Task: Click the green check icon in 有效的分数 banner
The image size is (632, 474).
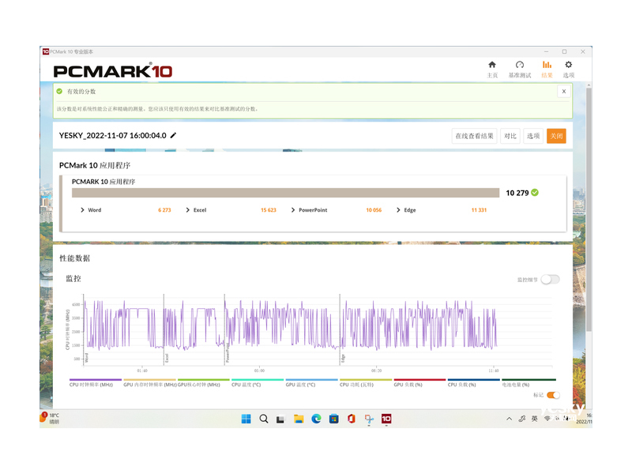Action: [x=60, y=92]
